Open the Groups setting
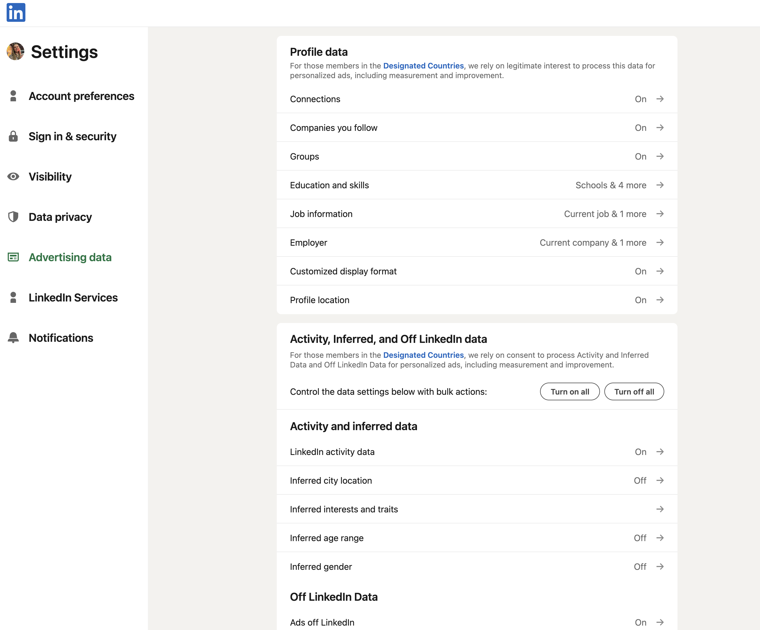 [x=477, y=157]
